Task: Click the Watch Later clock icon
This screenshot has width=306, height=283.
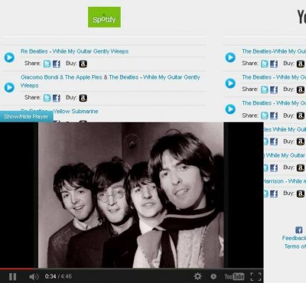Action: coord(214,277)
